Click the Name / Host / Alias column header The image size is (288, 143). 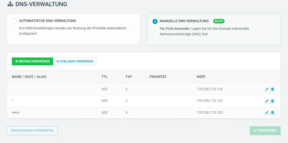point(29,77)
